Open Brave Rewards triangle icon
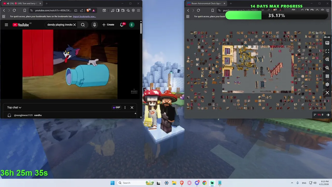Screen dimensions: 332x187 click(94, 10)
